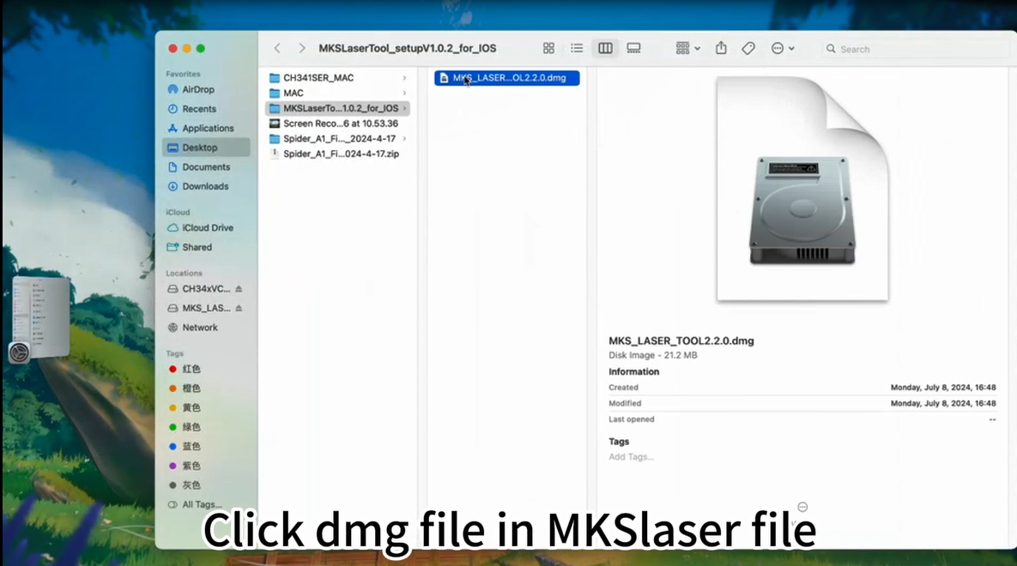Select column view in toolbar
The width and height of the screenshot is (1017, 566).
tap(605, 49)
